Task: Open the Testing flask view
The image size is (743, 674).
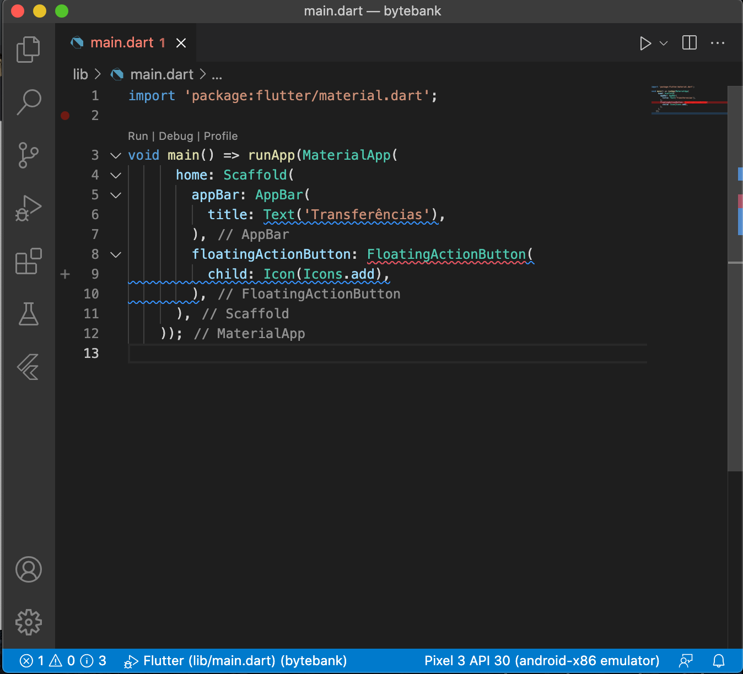Action: [28, 314]
